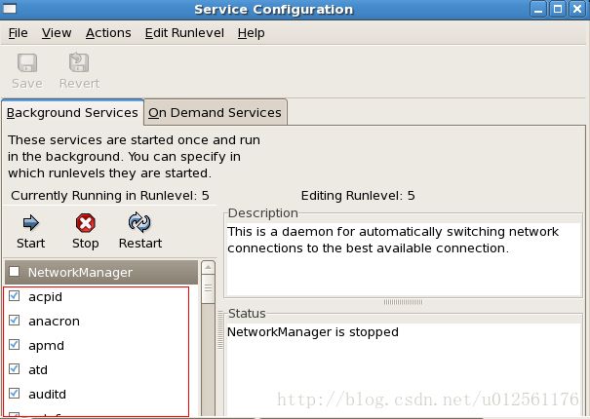Select the acpid service row

coord(100,297)
